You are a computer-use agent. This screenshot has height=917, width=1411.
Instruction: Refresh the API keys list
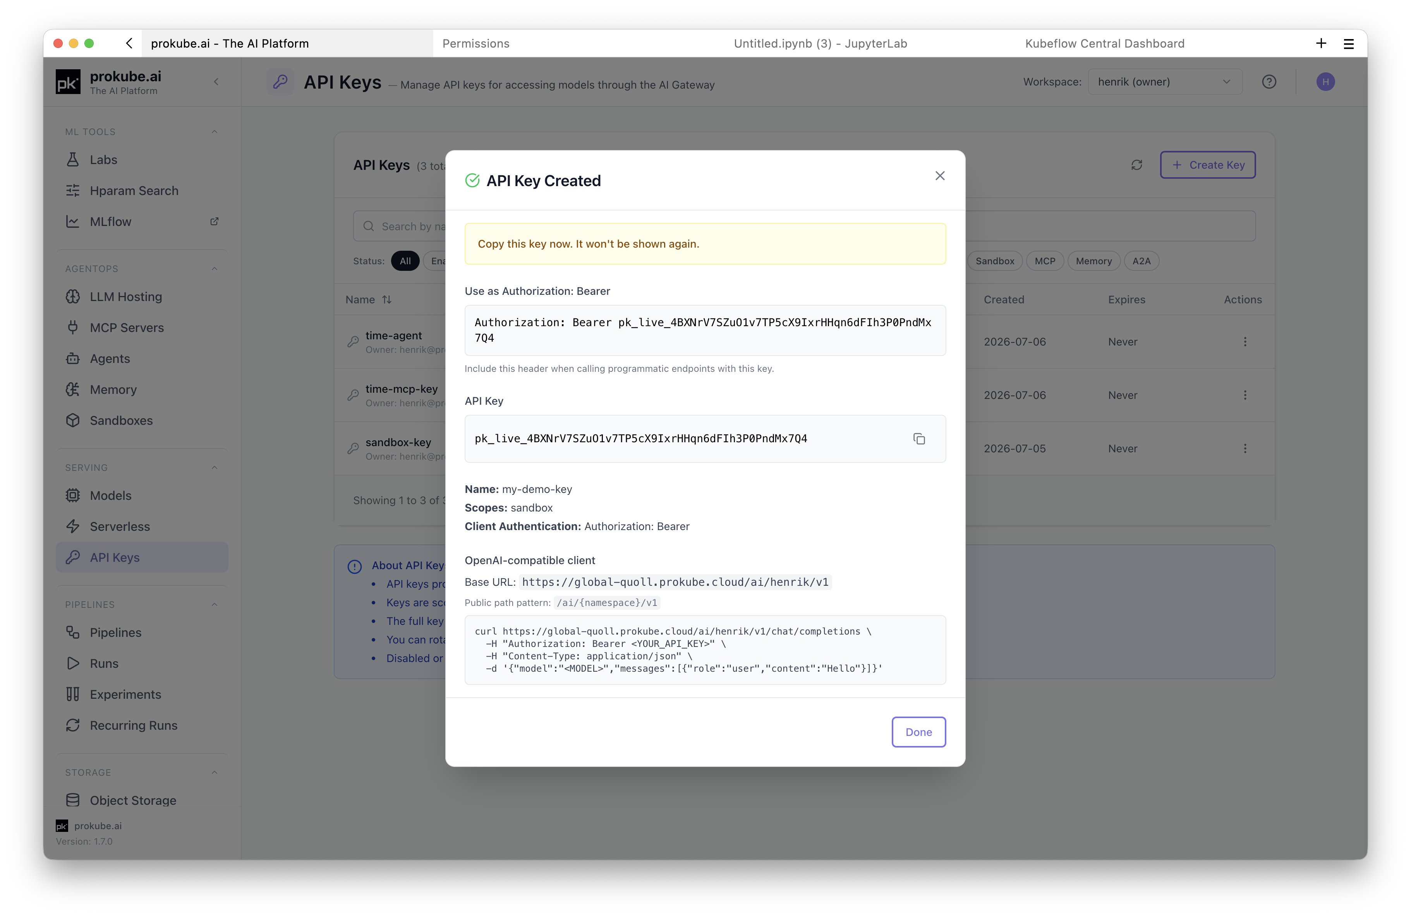pyautogui.click(x=1136, y=165)
